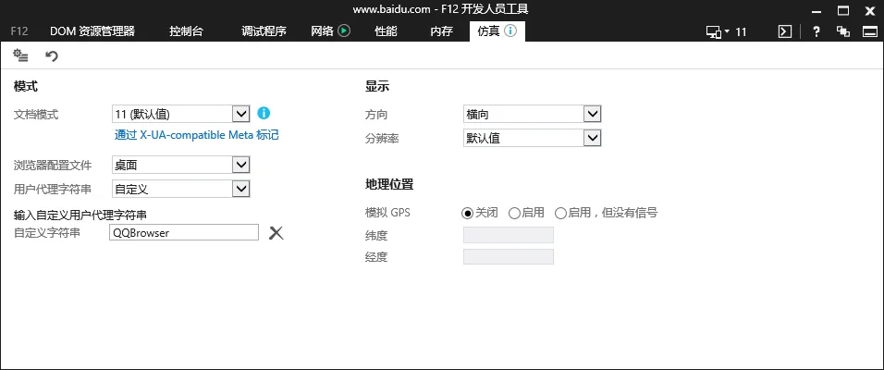This screenshot has width=884, height=370.
Task: Click the reset emulation settings undo arrow
Action: (x=52, y=56)
